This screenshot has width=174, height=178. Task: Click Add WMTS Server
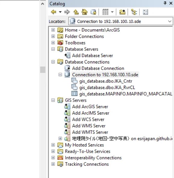[90, 132]
